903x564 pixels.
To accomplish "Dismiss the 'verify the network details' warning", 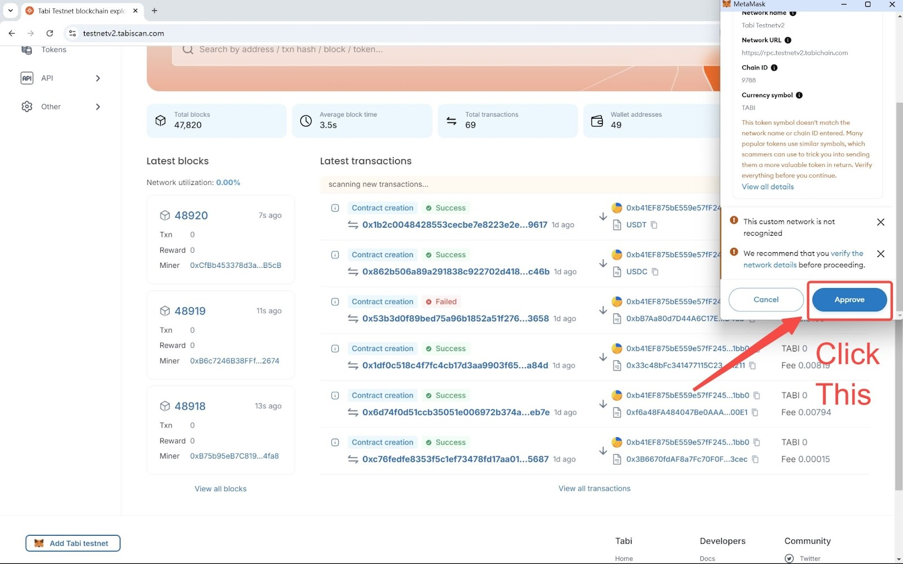I will [880, 254].
